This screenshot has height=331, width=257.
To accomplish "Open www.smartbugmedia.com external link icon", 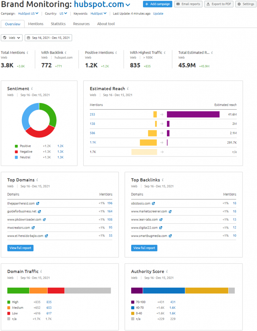I will [170, 236].
